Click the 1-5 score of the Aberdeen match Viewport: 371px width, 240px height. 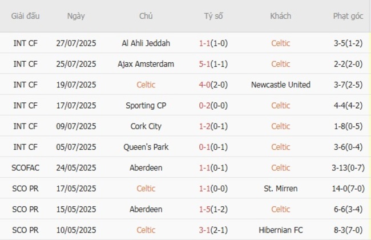coord(204,209)
